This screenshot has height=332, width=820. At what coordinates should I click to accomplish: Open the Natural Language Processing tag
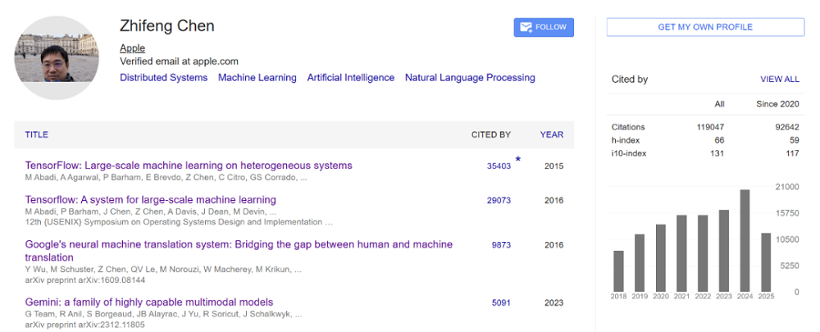coord(470,78)
